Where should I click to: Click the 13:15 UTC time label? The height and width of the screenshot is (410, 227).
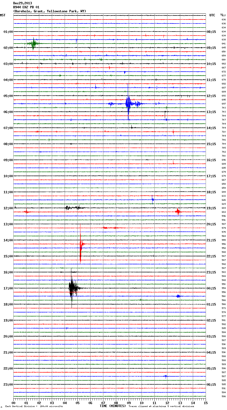click(211, 112)
